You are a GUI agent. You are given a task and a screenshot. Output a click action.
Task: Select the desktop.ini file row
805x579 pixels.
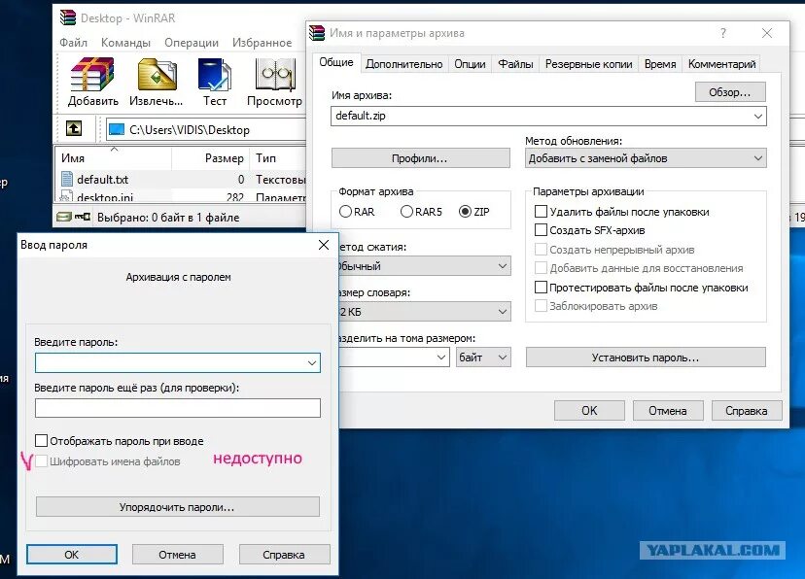[x=181, y=196]
